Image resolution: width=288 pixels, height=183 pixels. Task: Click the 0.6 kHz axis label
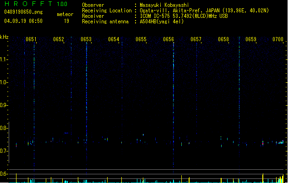point(4,174)
